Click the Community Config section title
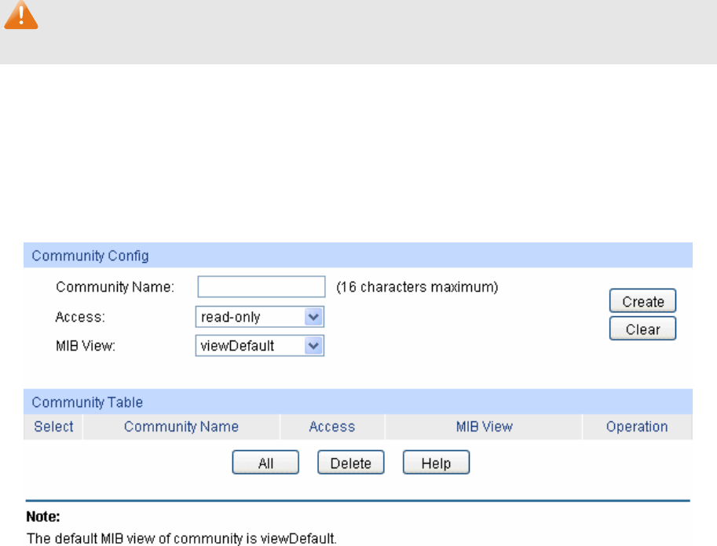The width and height of the screenshot is (717, 546). (x=90, y=256)
